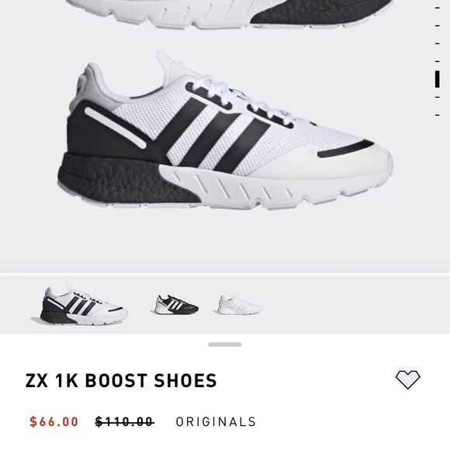Jump to fourth image indicator dash
Viewport: 450px width, 450px height.
438,61
